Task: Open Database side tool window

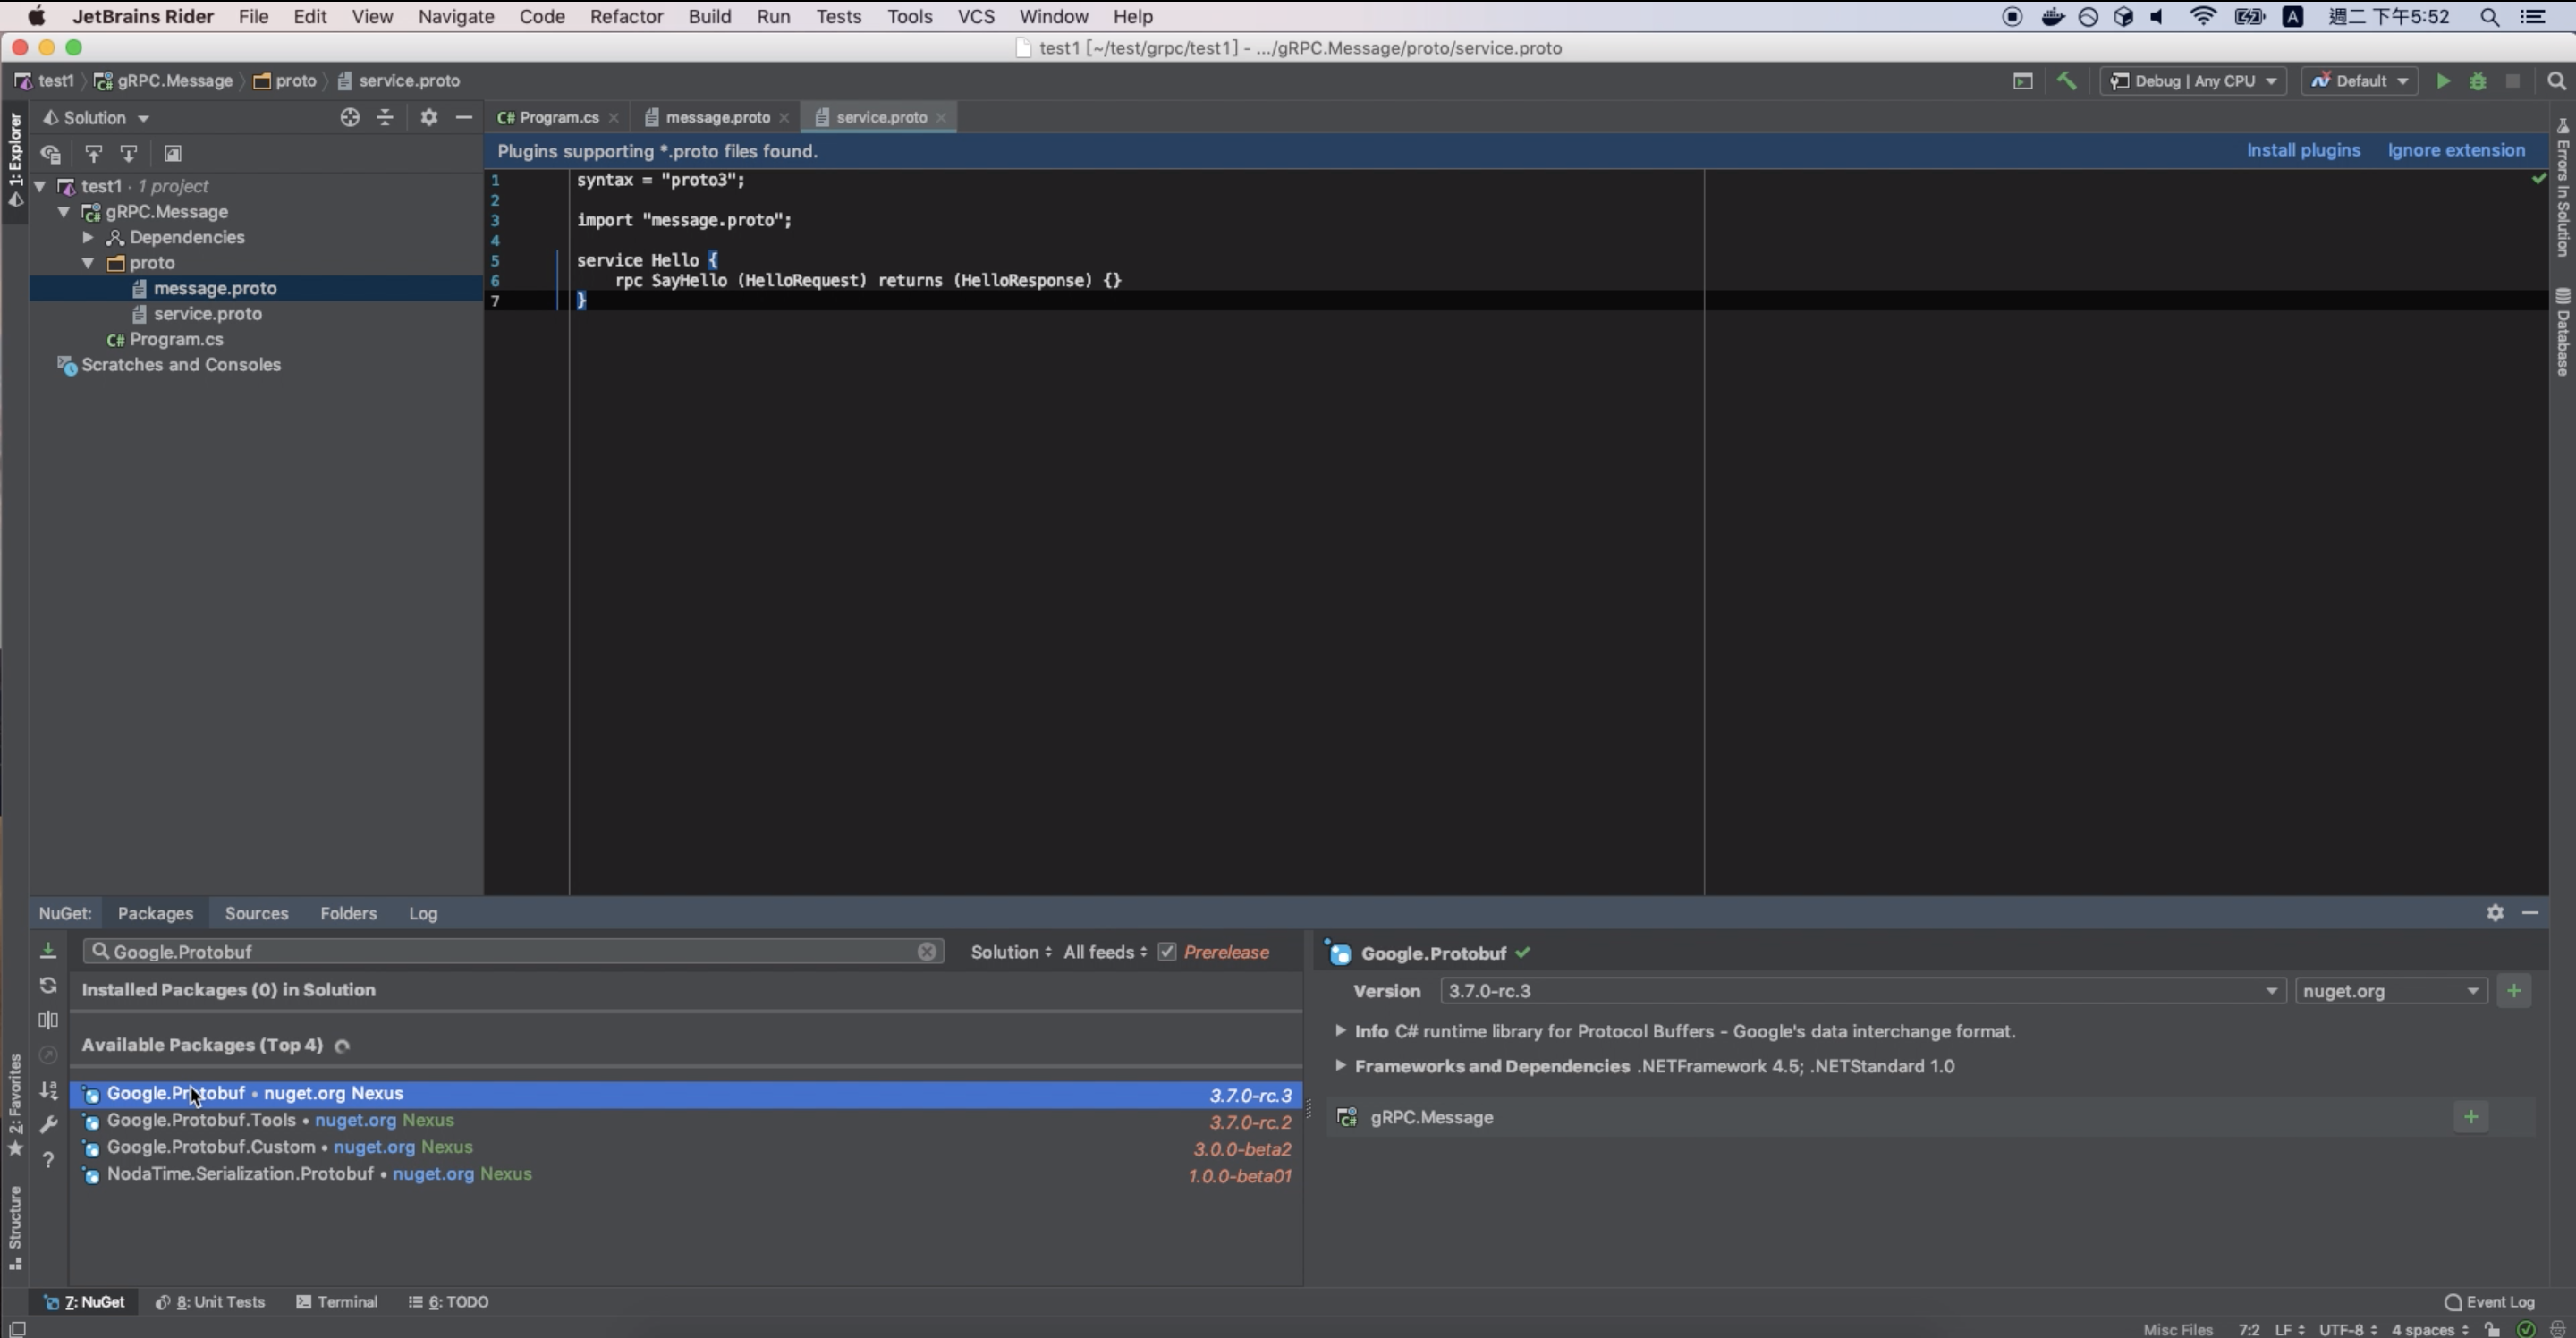Action: point(2563,331)
